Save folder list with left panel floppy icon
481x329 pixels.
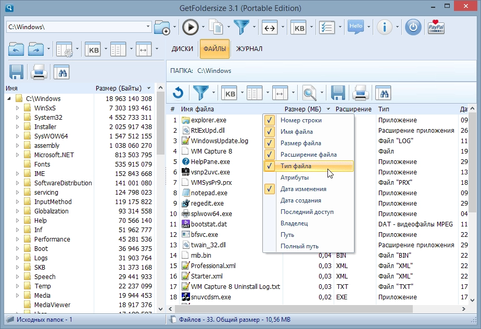(x=16, y=72)
